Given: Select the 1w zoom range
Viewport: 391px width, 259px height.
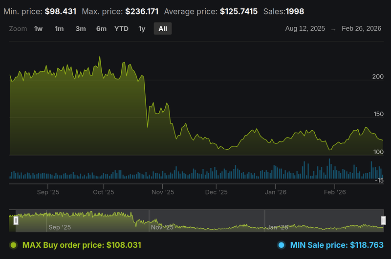Looking at the screenshot, I should pos(38,29).
